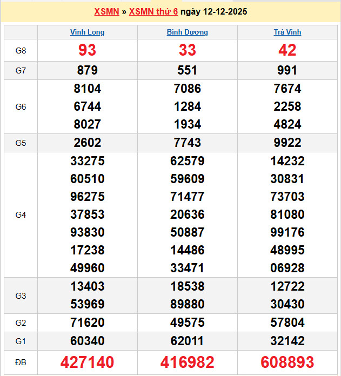The width and height of the screenshot is (341, 376).
Task: Open Trà Vinh province link
Action: (x=287, y=32)
